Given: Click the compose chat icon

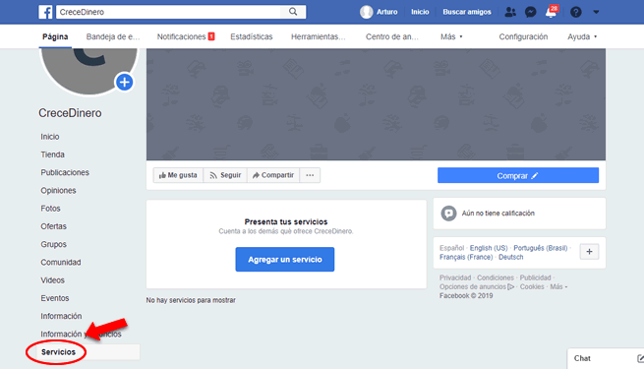Looking at the screenshot, I should [x=640, y=358].
